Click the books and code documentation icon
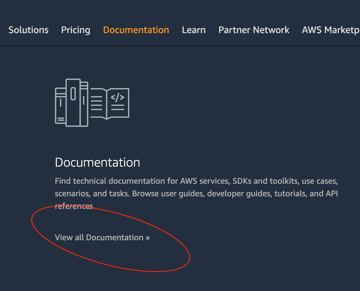 92,103
